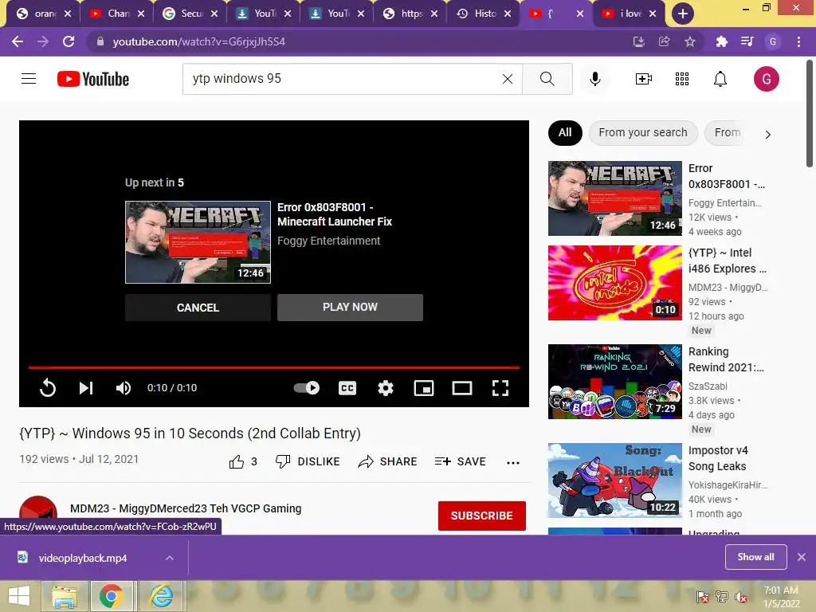Click the red video progress bar
Viewport: 816px width, 612px height.
pos(274,367)
